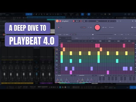This screenshot has height=102, width=136.
Task: Toggle the dot left of the Pitch tab
Action: pyautogui.click(x=90, y=38)
